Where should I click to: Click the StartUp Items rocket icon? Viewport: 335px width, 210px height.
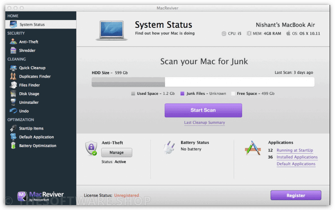(x=13, y=128)
